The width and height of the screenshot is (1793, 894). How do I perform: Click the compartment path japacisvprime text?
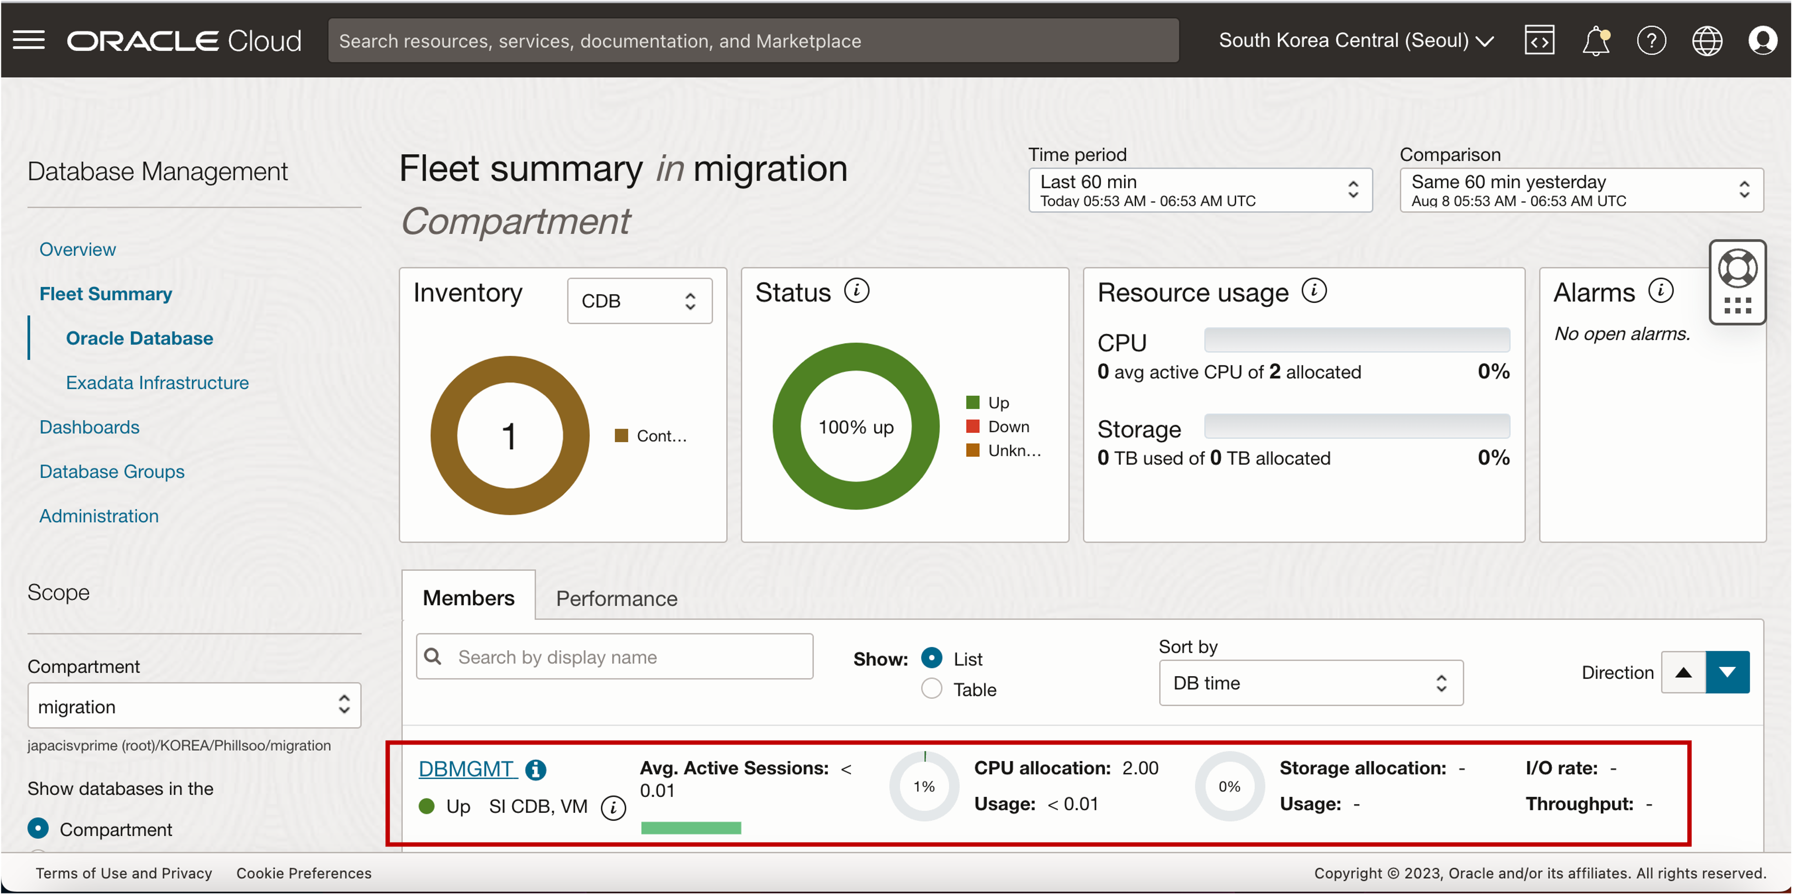click(179, 745)
